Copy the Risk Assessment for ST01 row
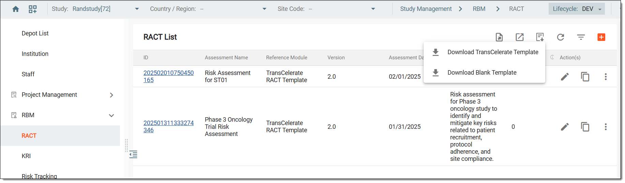The width and height of the screenshot is (625, 183). pyautogui.click(x=585, y=77)
